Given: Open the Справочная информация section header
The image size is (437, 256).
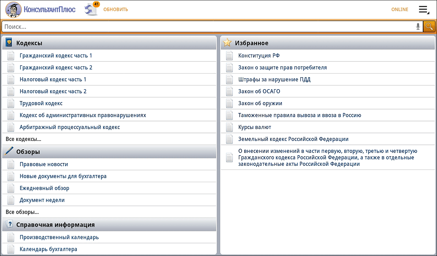Looking at the screenshot, I should tap(109, 225).
